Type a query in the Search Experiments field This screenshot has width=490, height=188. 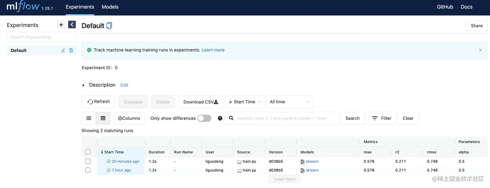click(41, 37)
